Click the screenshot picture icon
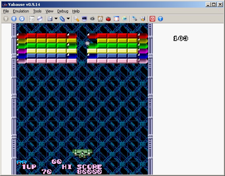Screen dimensions: 225x176 (x=124, y=19)
